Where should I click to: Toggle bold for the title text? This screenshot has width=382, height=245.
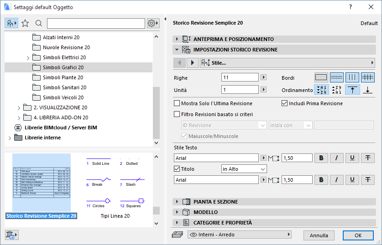coord(322,180)
